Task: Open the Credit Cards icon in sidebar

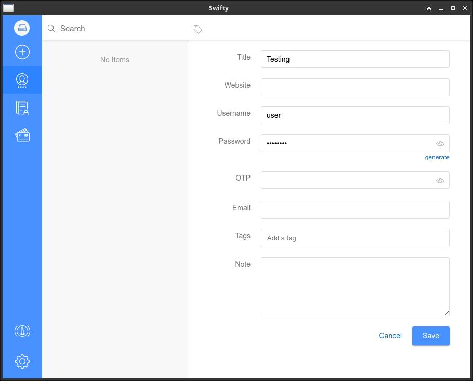Action: [22, 135]
